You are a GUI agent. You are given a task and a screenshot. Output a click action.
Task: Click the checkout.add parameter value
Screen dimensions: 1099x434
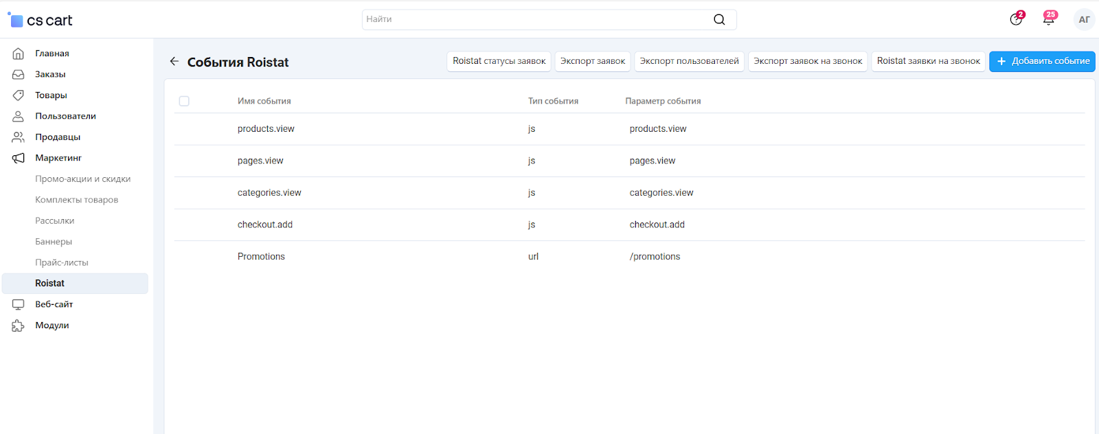pyautogui.click(x=657, y=225)
